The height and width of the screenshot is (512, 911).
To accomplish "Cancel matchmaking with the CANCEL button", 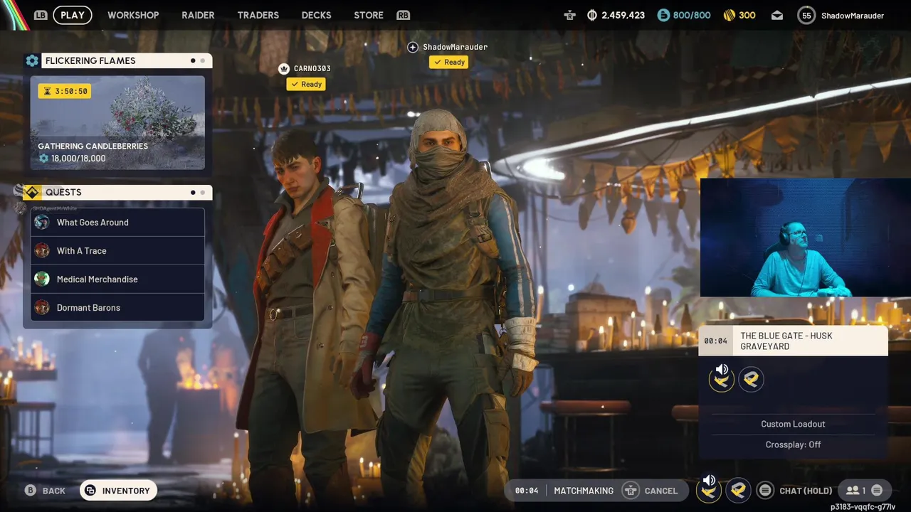I will (650, 490).
